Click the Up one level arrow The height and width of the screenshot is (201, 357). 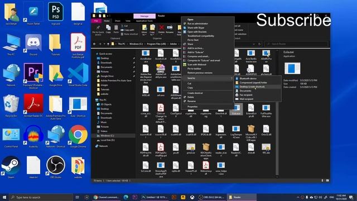tap(108, 44)
